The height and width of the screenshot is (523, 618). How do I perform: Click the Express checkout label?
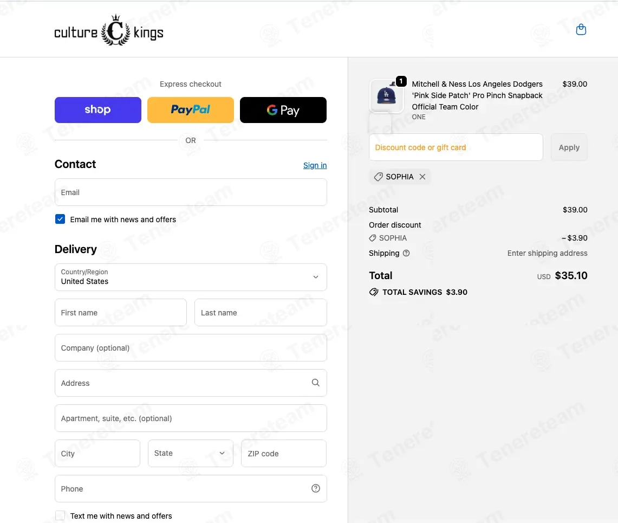pyautogui.click(x=190, y=84)
